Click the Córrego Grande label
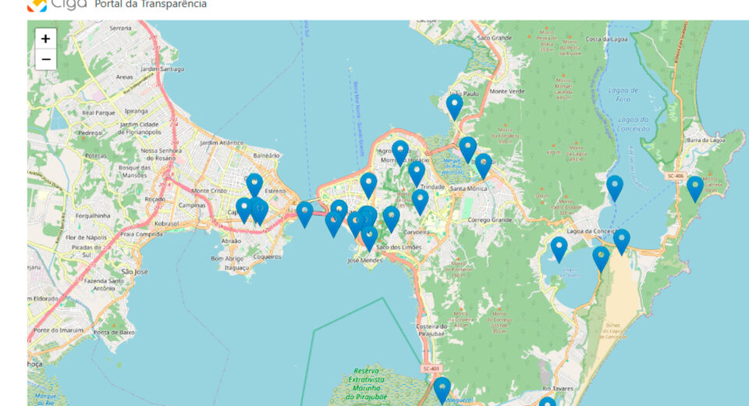 pos(490,220)
